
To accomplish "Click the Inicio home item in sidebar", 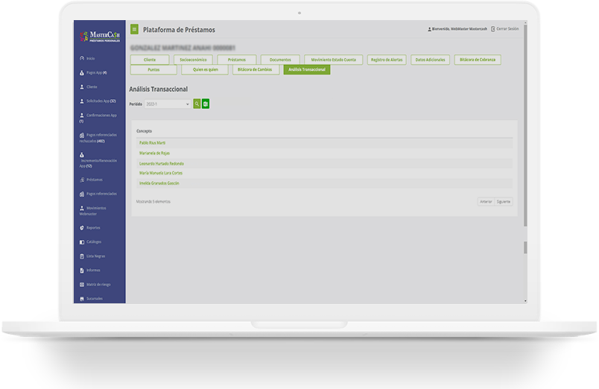I will click(90, 58).
